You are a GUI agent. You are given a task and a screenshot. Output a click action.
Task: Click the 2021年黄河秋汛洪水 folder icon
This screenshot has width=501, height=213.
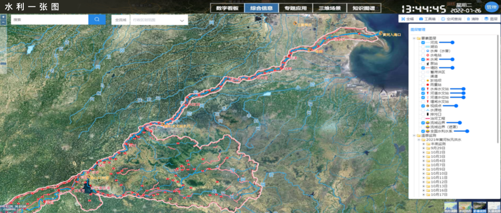click(423, 139)
